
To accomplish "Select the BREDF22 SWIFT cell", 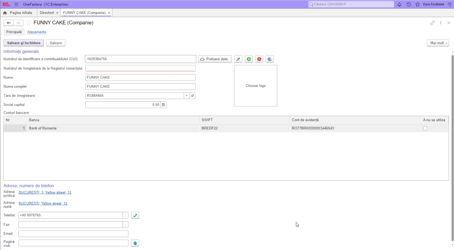I will pyautogui.click(x=245, y=128).
